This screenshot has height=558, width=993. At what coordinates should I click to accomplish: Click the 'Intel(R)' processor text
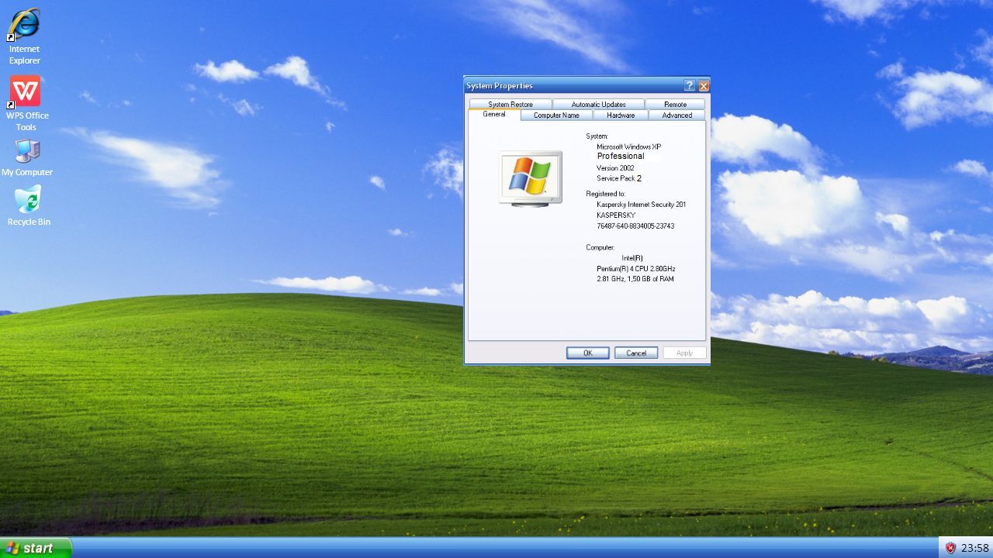pos(632,258)
